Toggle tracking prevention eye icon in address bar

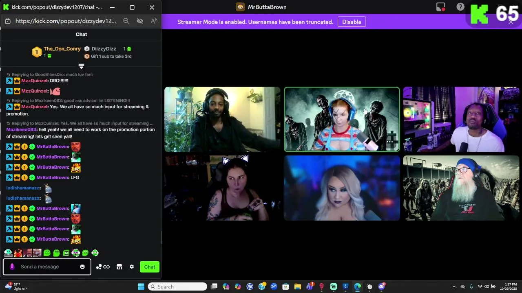point(140,21)
